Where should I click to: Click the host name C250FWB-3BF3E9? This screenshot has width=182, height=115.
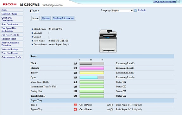click(59, 41)
